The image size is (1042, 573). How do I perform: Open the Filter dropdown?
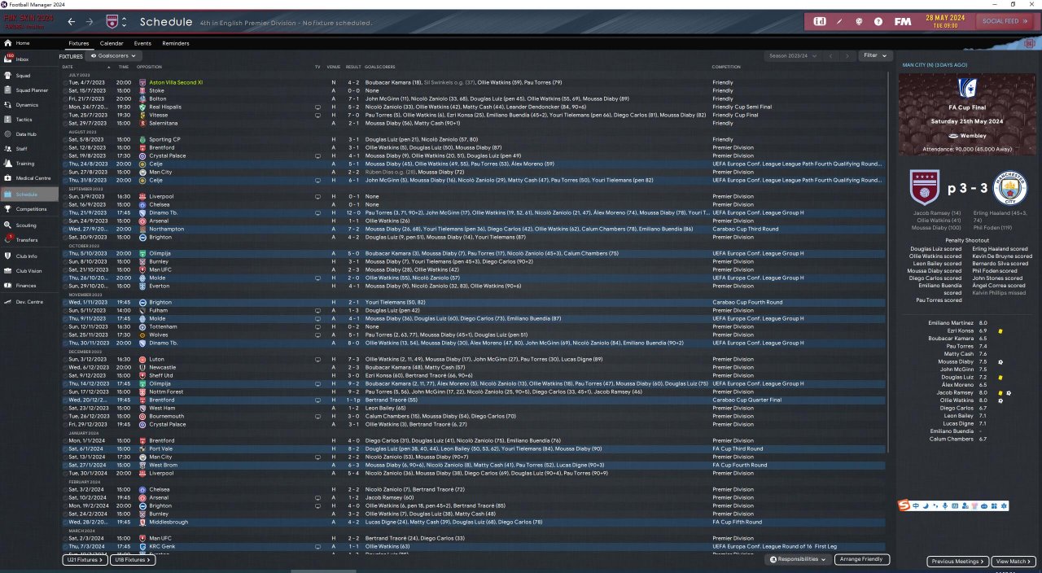875,55
